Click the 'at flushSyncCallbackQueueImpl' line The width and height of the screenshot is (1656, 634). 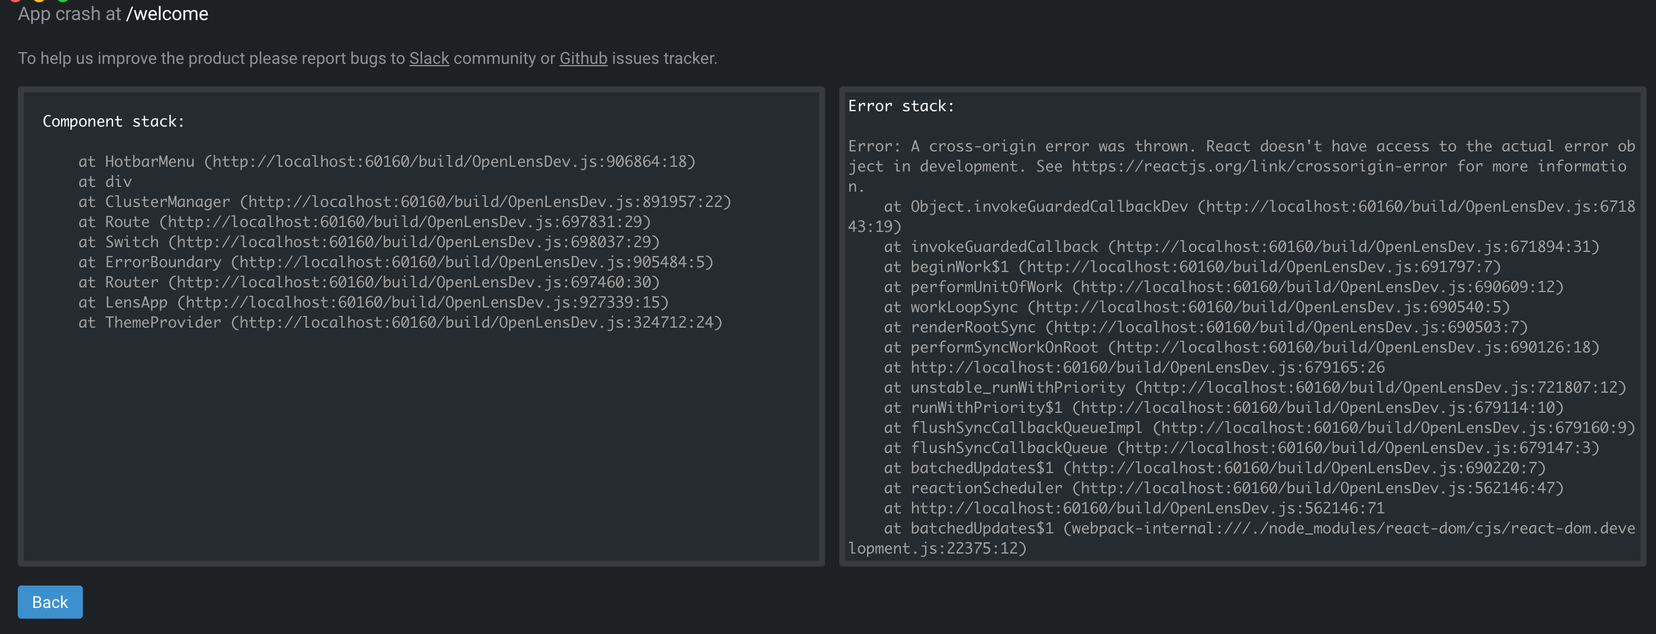tap(1259, 428)
